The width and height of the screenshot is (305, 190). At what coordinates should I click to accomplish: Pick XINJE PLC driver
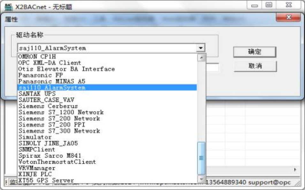point(107,174)
